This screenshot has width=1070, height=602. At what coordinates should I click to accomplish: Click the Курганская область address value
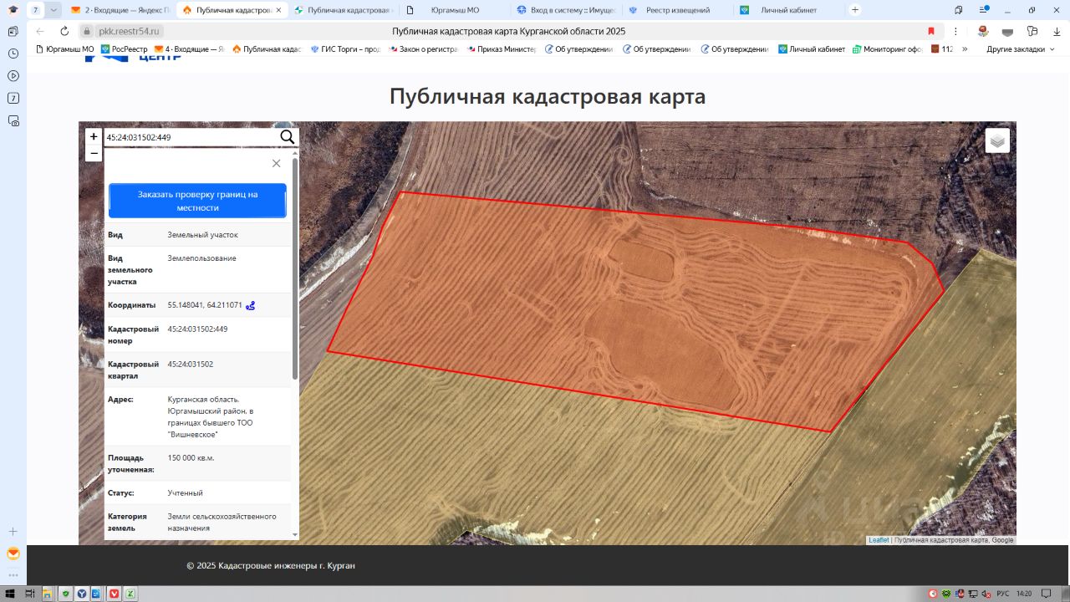[211, 417]
